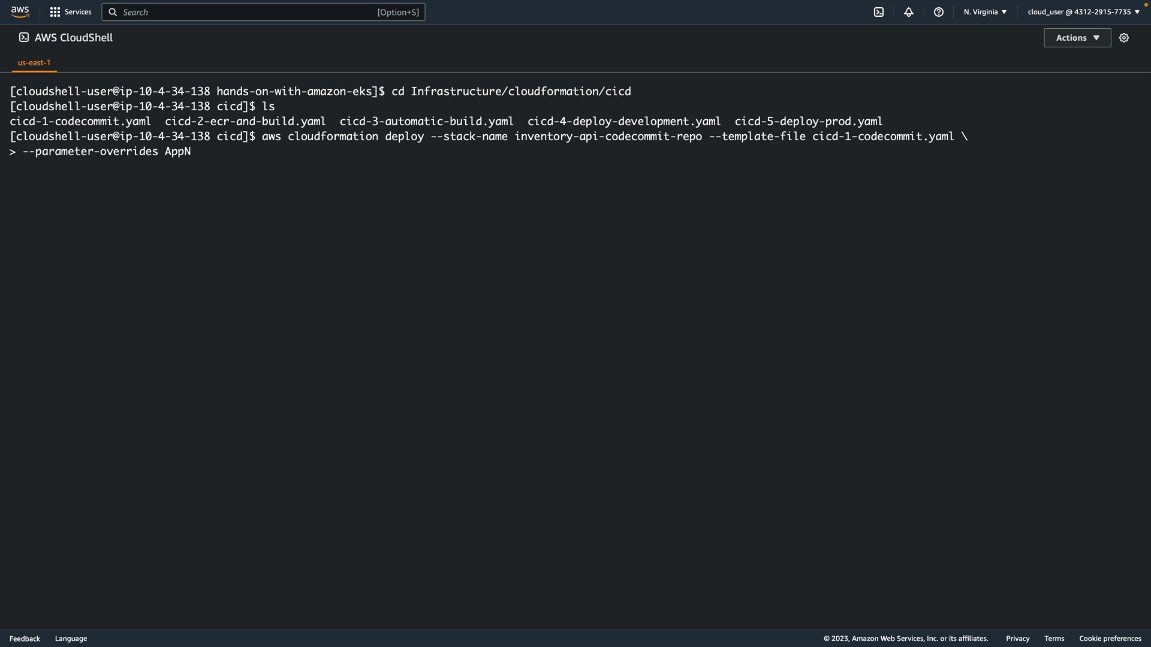Screen dimensions: 1151x647
Task: Expand the N. Virginia region dropdown
Action: (985, 12)
